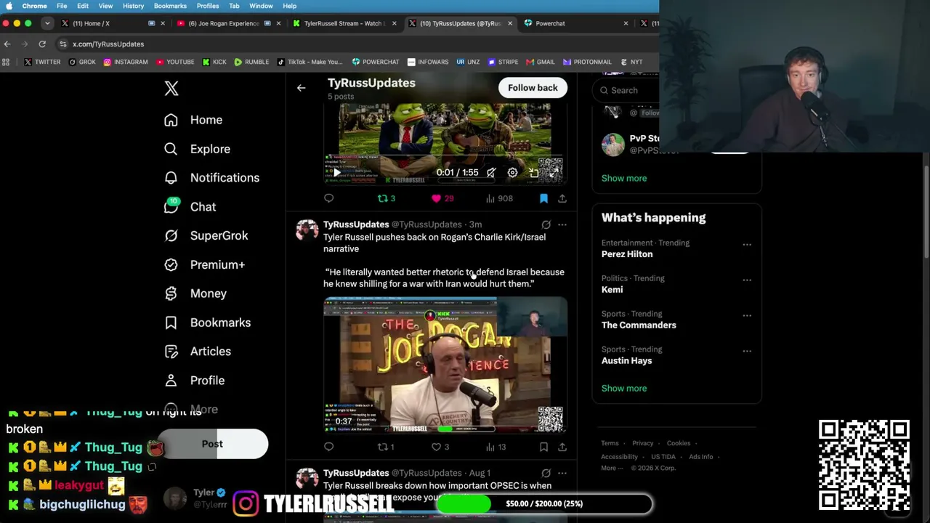View analytics showing 908 views
Screen dimensions: 930x523
(x=499, y=198)
